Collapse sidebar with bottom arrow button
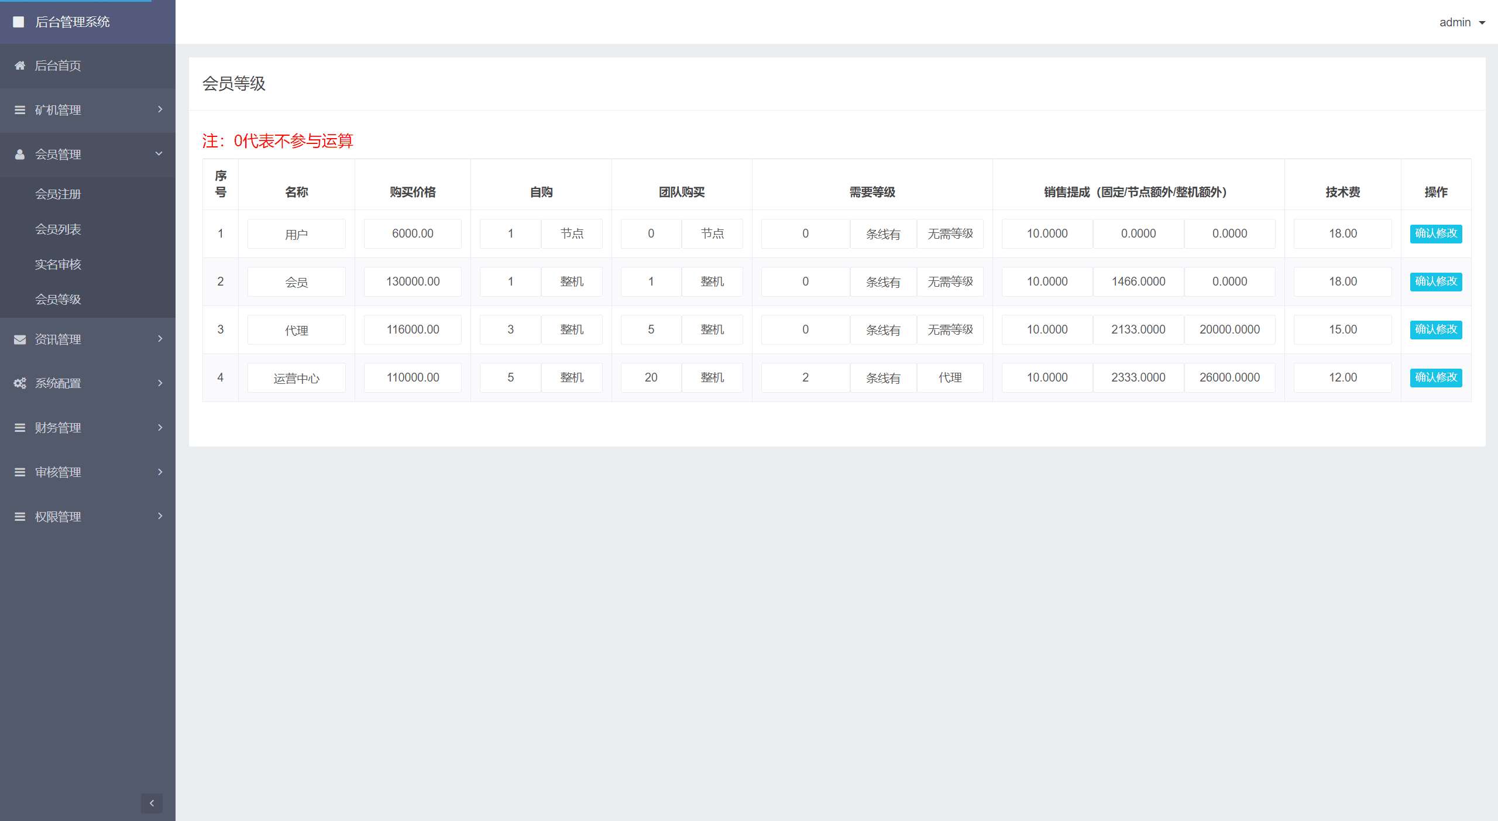 point(152,803)
